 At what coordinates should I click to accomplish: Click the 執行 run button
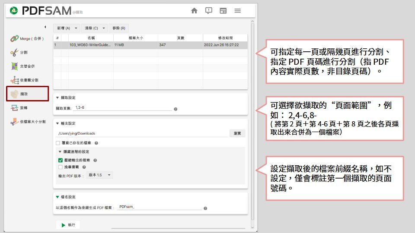[68, 225]
